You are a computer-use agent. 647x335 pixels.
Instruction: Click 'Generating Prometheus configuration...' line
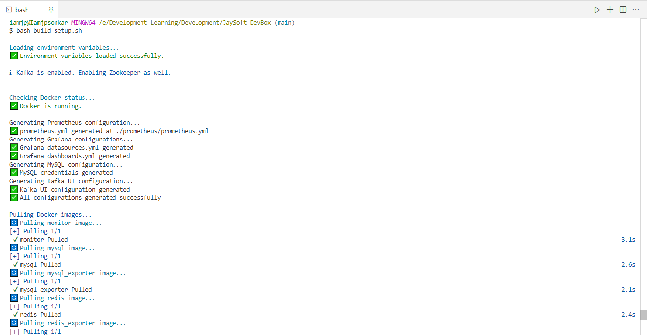coord(75,123)
